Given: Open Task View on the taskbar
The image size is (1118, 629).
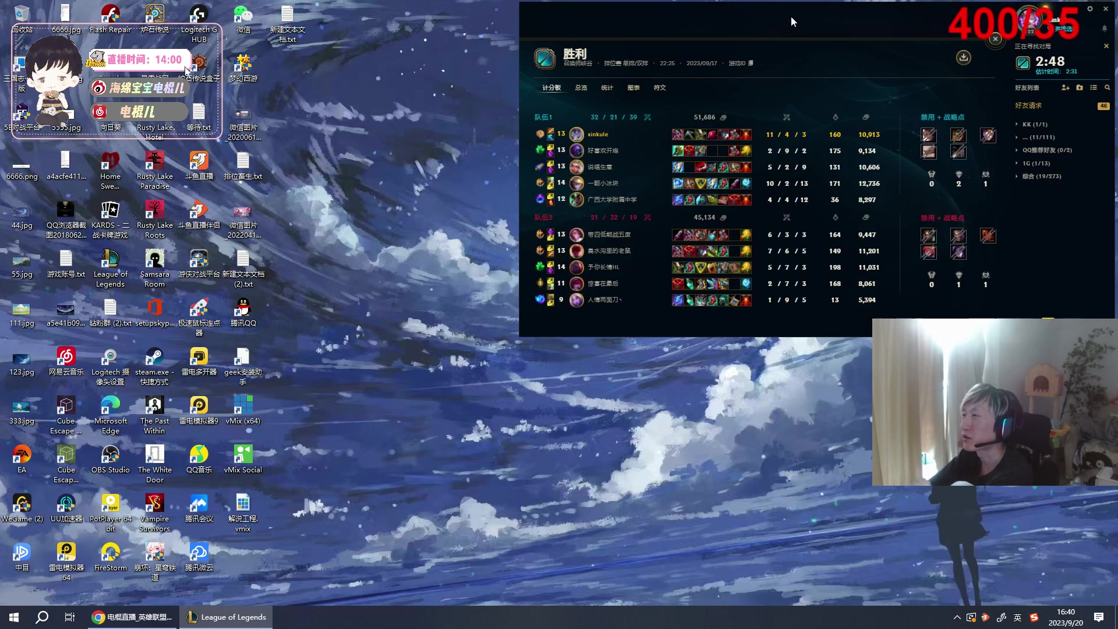Looking at the screenshot, I should click(70, 617).
